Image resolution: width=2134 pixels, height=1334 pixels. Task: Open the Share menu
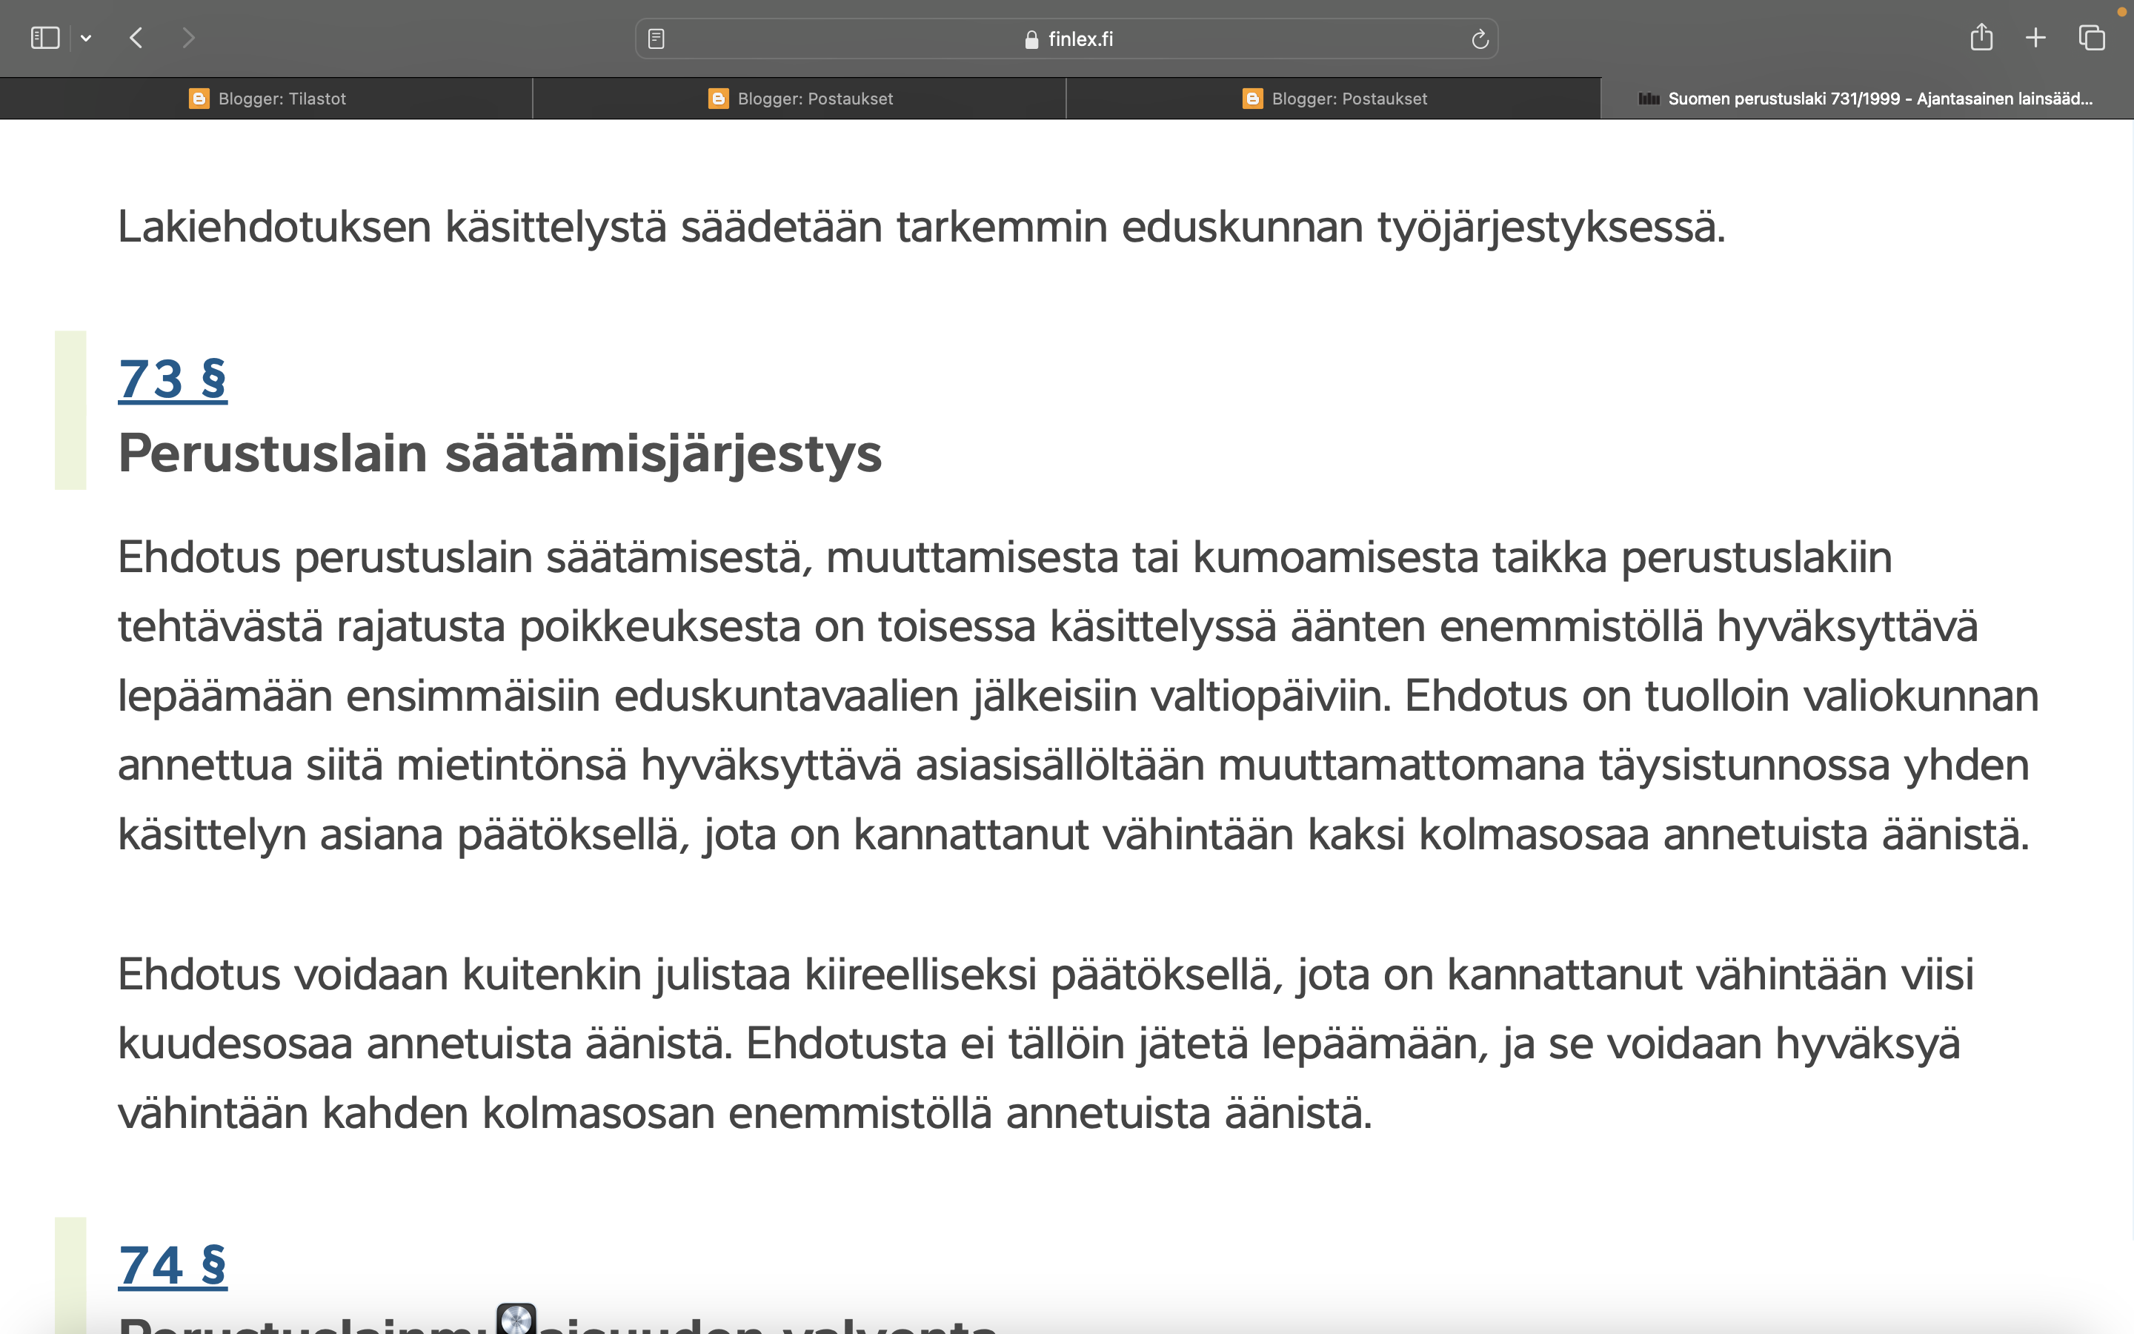tap(1981, 37)
